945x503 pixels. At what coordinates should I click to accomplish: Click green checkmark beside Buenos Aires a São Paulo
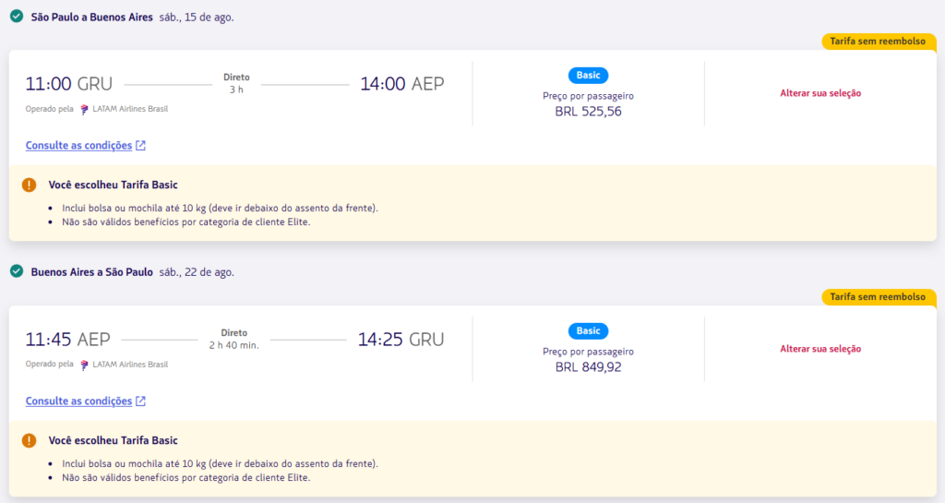click(17, 271)
